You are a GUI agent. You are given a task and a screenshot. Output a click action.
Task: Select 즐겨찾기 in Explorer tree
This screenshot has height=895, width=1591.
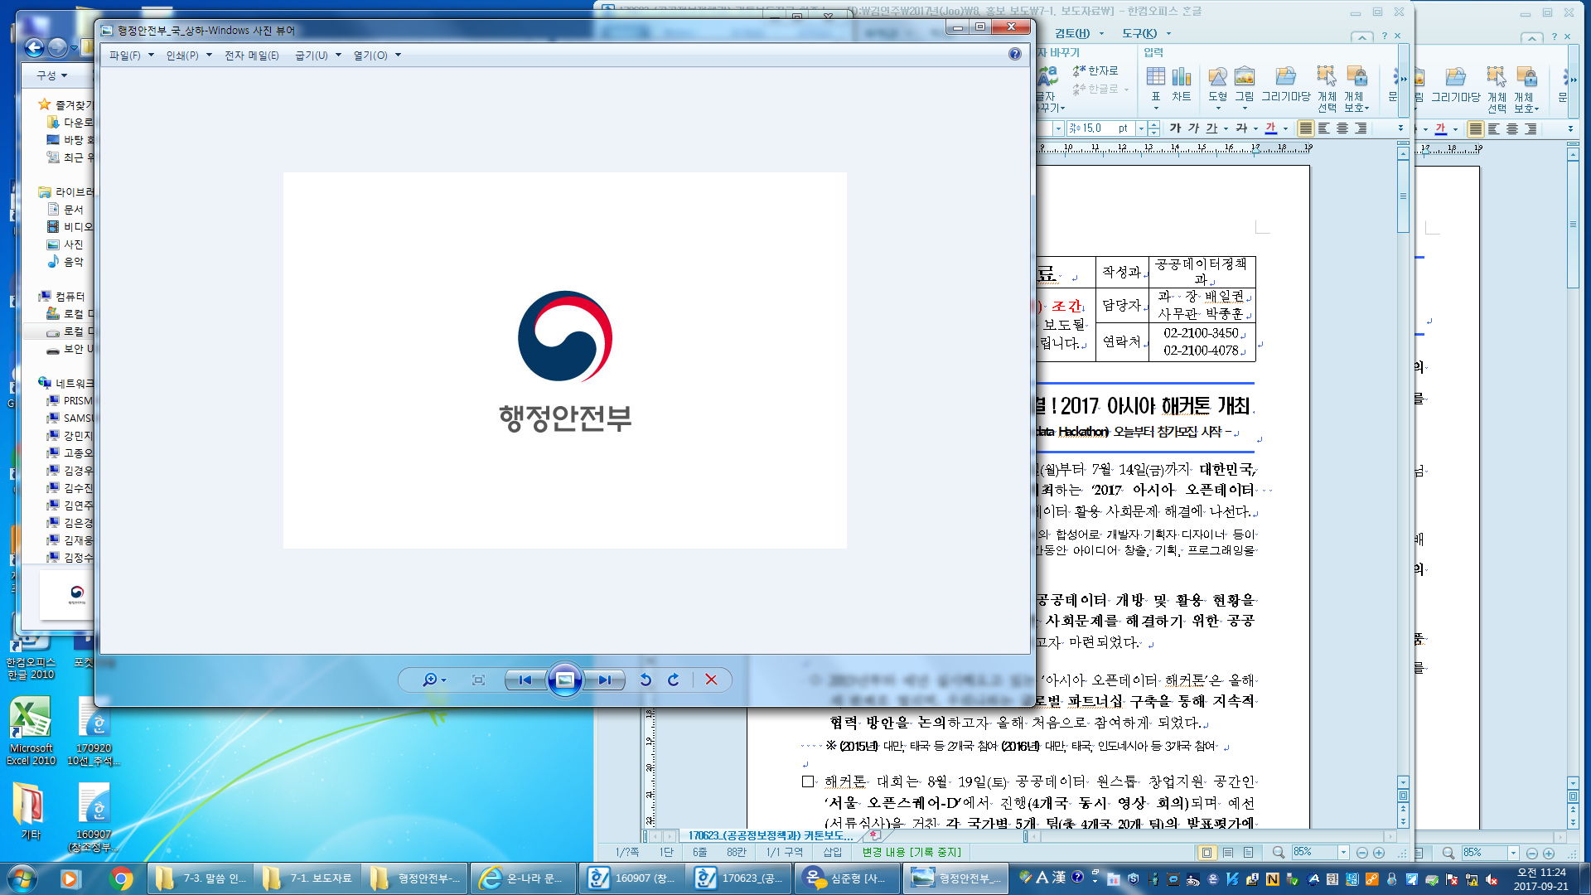click(65, 105)
